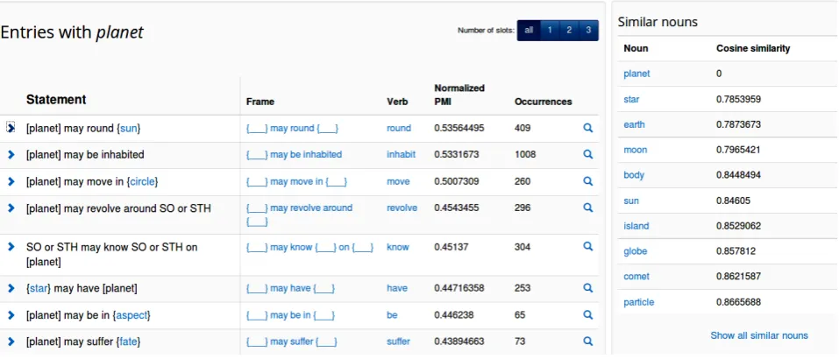Click the 'Normalized PMI' column header
The image size is (839, 359).
[x=459, y=95]
